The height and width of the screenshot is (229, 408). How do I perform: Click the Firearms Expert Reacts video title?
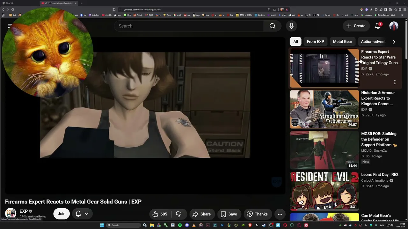point(73,202)
